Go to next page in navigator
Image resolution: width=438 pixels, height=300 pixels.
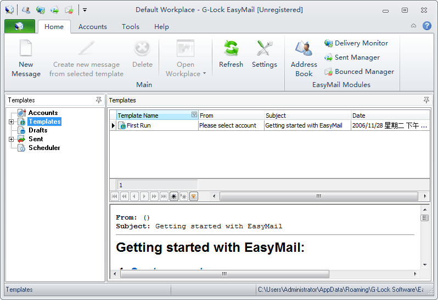[x=154, y=197]
